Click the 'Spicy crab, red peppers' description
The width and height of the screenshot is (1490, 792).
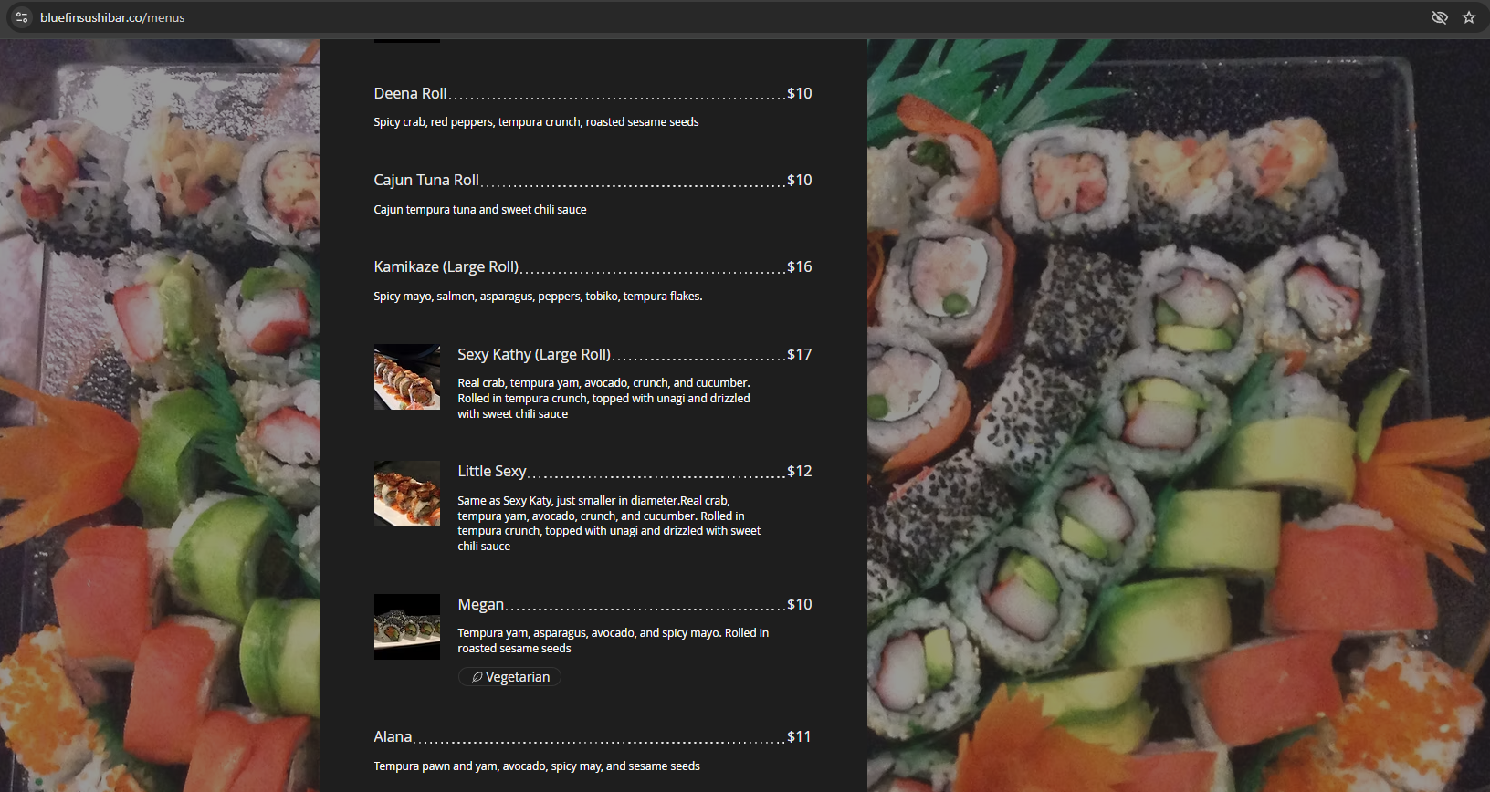pos(536,121)
